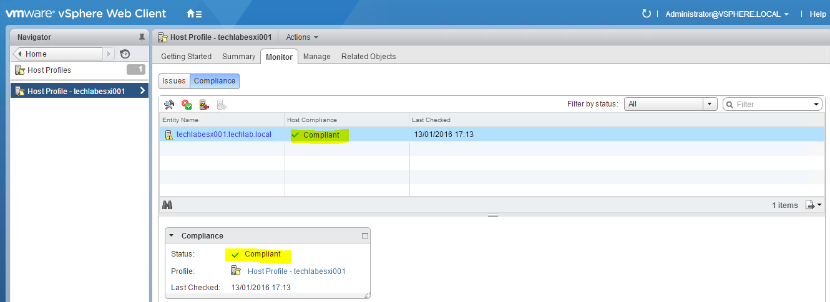Go to the Related Objects tab
Image resolution: width=830 pixels, height=302 pixels.
click(368, 56)
